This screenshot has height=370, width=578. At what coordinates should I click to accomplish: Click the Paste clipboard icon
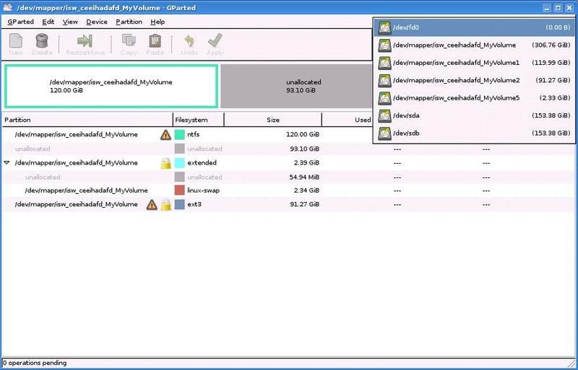[x=155, y=41]
